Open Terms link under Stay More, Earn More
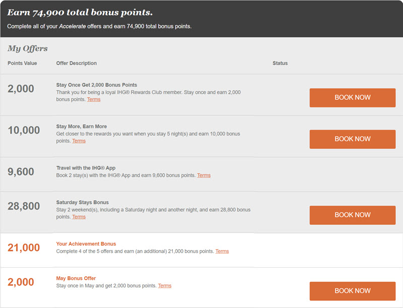The height and width of the screenshot is (308, 403). [x=79, y=141]
